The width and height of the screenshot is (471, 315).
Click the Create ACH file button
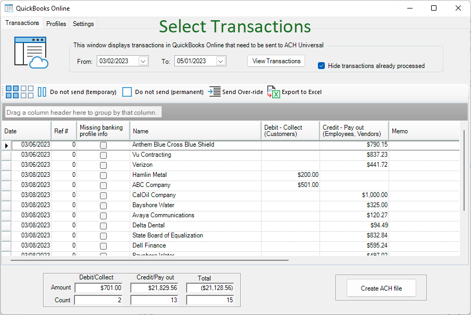click(x=381, y=288)
